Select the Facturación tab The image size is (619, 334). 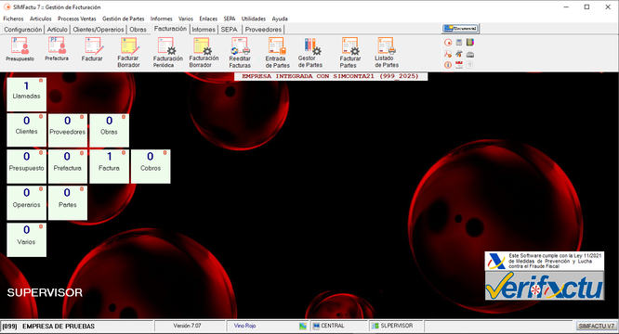click(x=170, y=29)
